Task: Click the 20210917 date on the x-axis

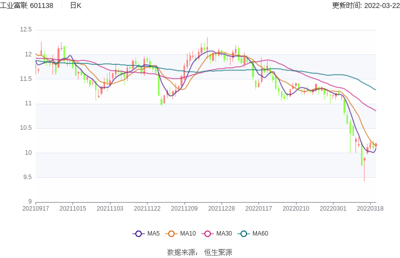Action: click(x=36, y=209)
